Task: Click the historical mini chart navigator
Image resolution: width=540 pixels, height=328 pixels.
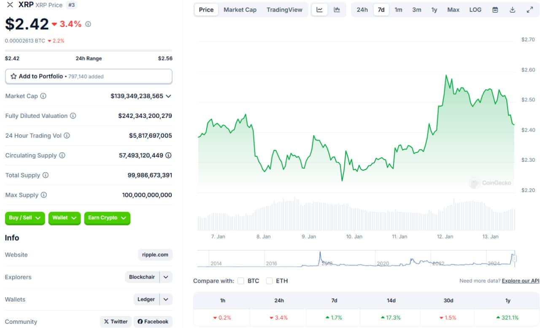Action: (357, 258)
